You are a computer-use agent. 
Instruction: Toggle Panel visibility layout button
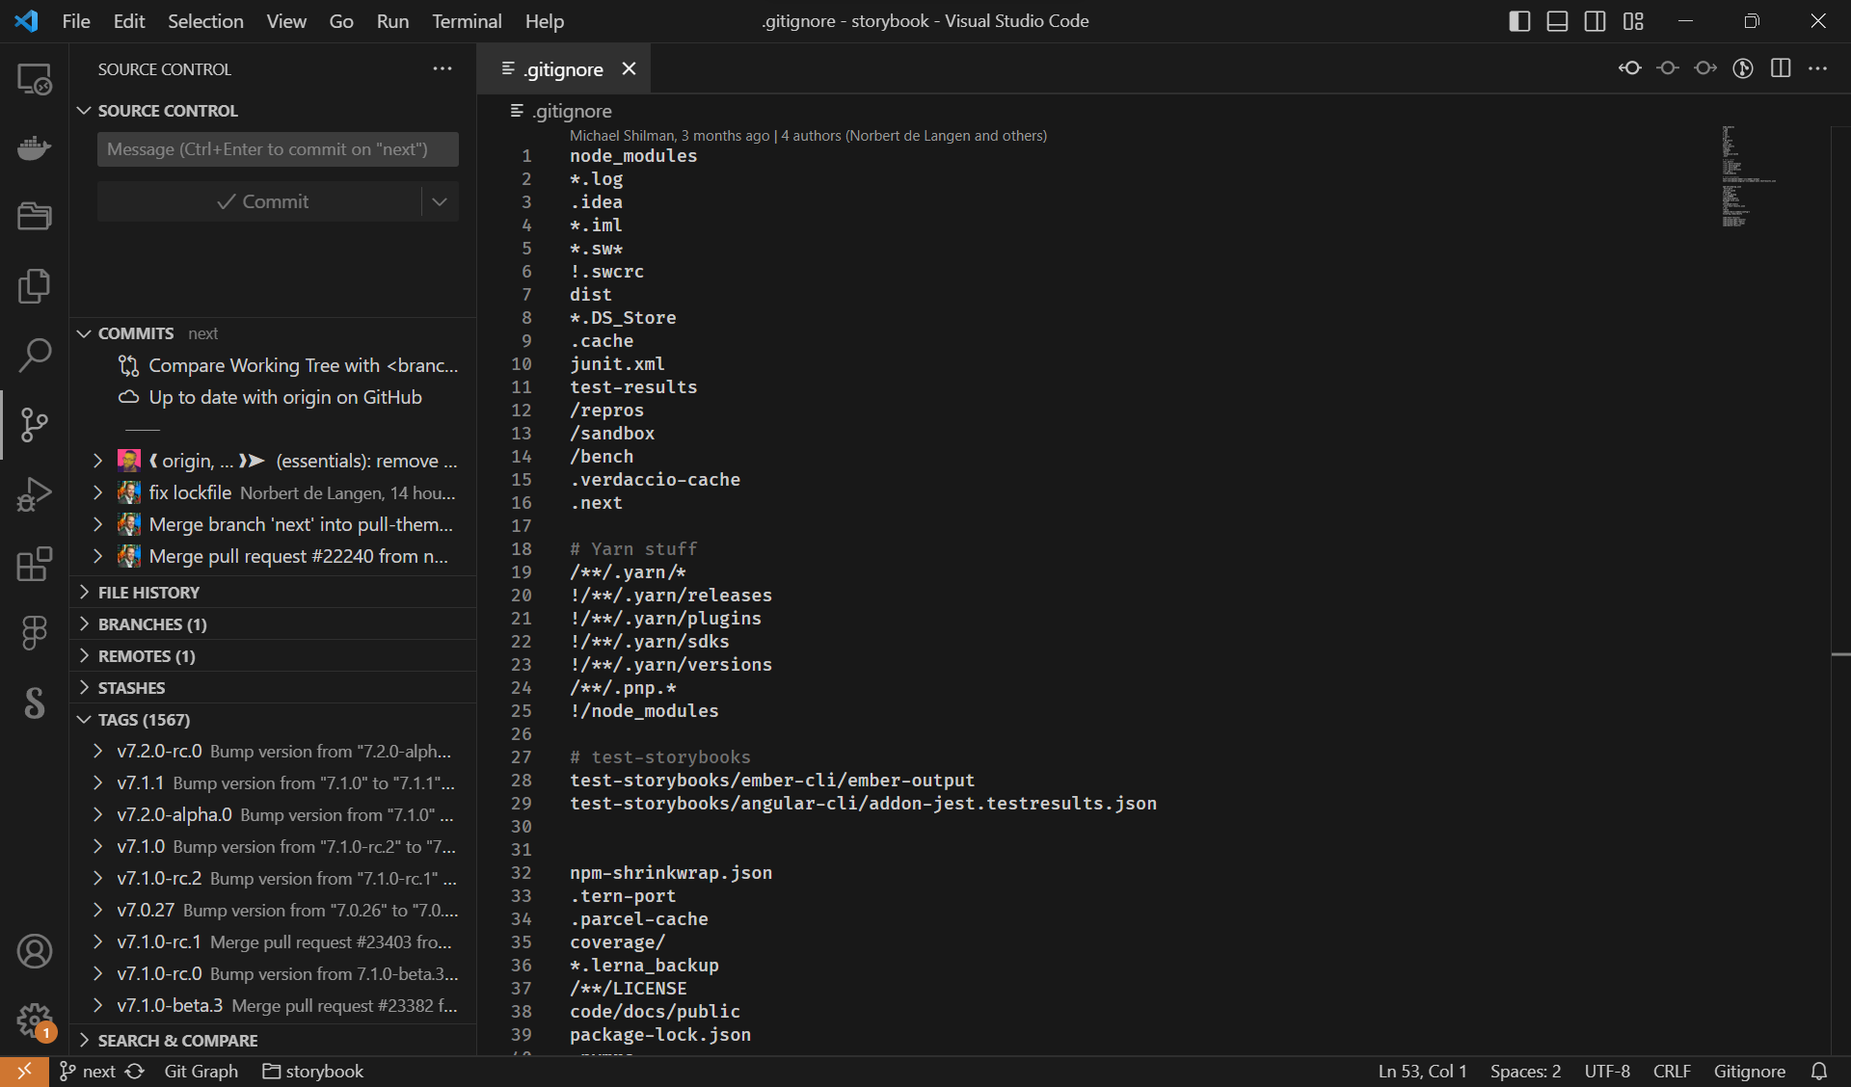coord(1557,21)
